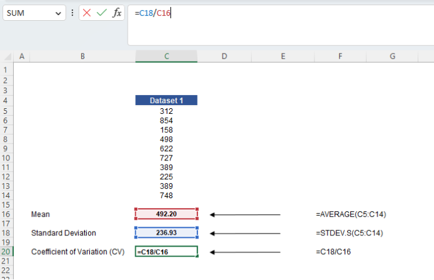Select the column E header
The height and width of the screenshot is (280, 434).
[x=282, y=57]
